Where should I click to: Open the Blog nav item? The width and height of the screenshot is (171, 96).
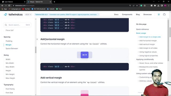coord(138,14)
